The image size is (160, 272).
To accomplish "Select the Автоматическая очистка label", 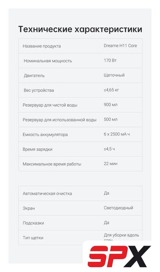I will 47,194.
